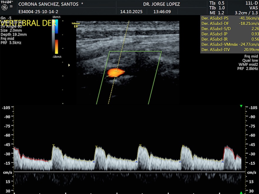
Task: Select the Der. ASubcl-ITV measurement row
Action: [230, 50]
